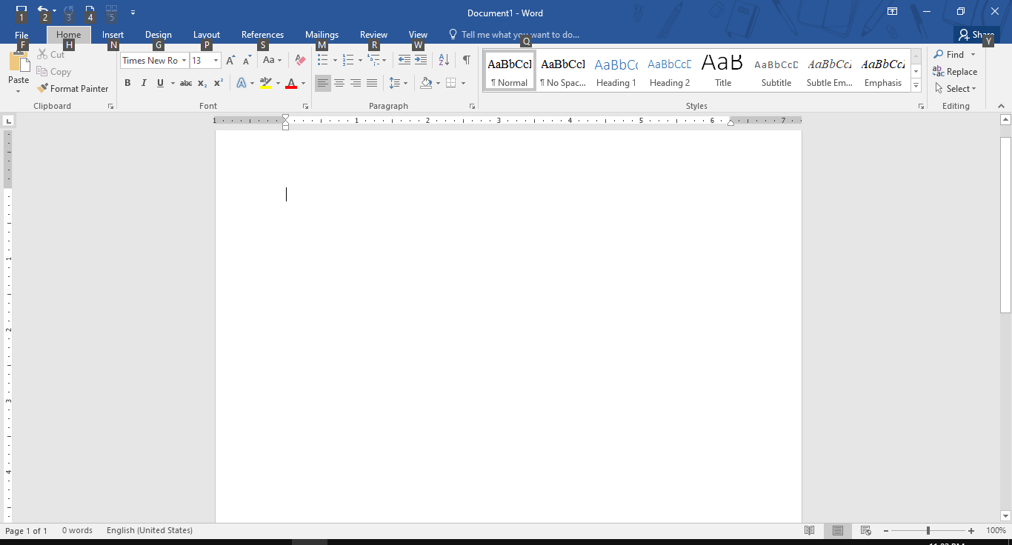Toggle Italic formatting

point(144,83)
